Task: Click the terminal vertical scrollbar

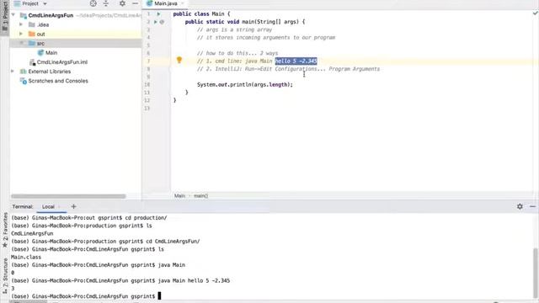Action: click(536, 273)
